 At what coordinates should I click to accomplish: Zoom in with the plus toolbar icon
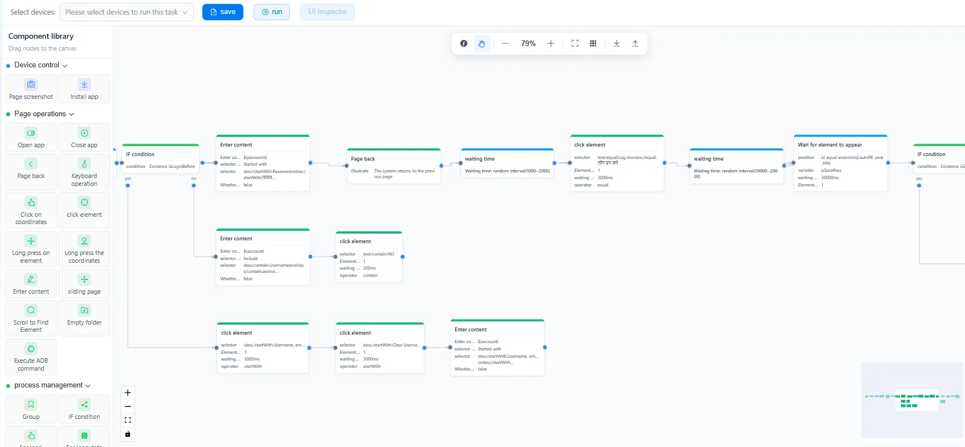pos(551,43)
